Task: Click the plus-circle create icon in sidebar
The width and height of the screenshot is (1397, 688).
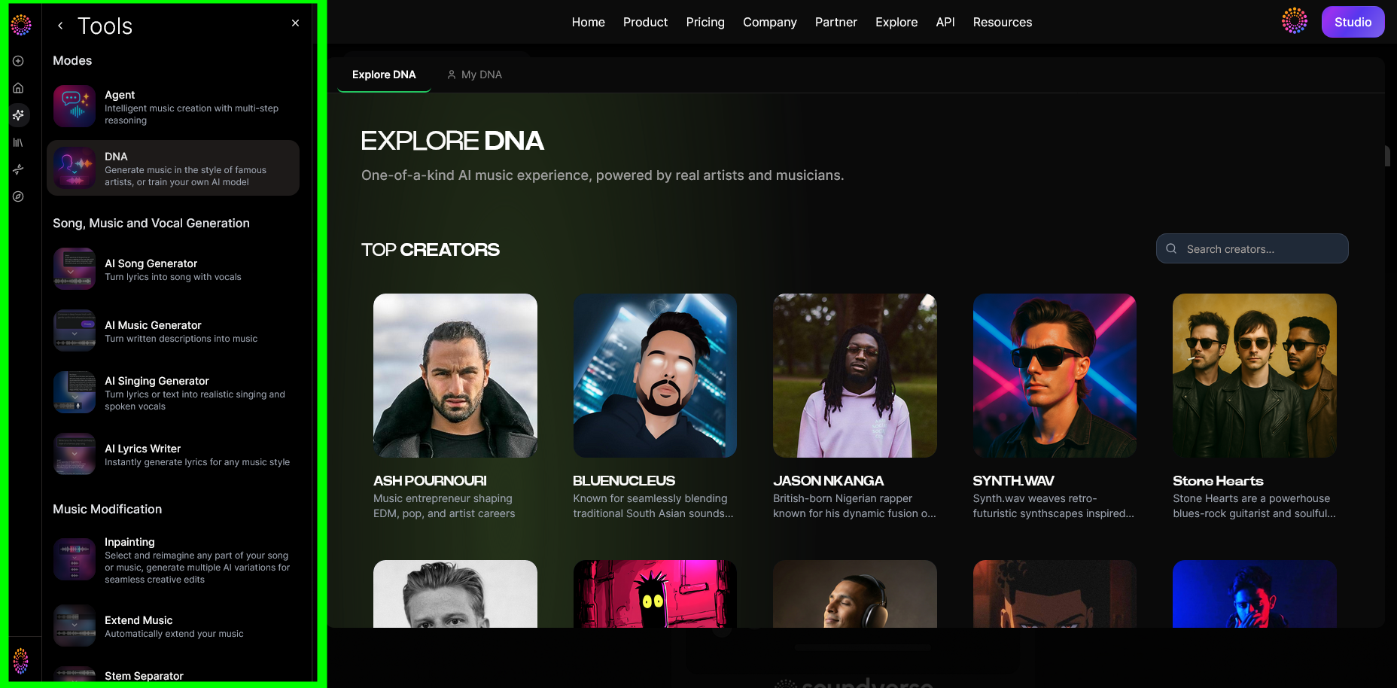Action: 18,61
